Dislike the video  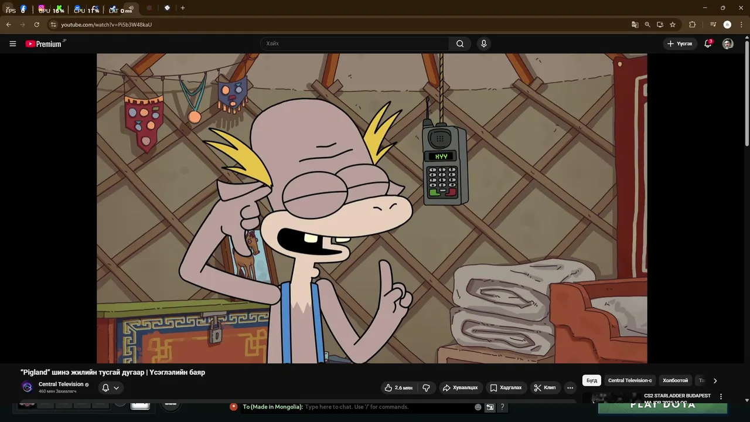pos(426,387)
